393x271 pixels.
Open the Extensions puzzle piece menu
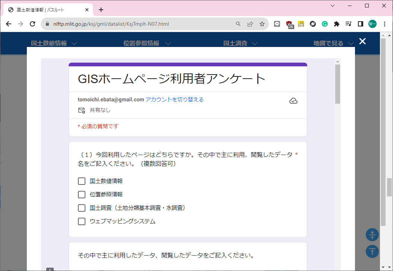(x=337, y=24)
